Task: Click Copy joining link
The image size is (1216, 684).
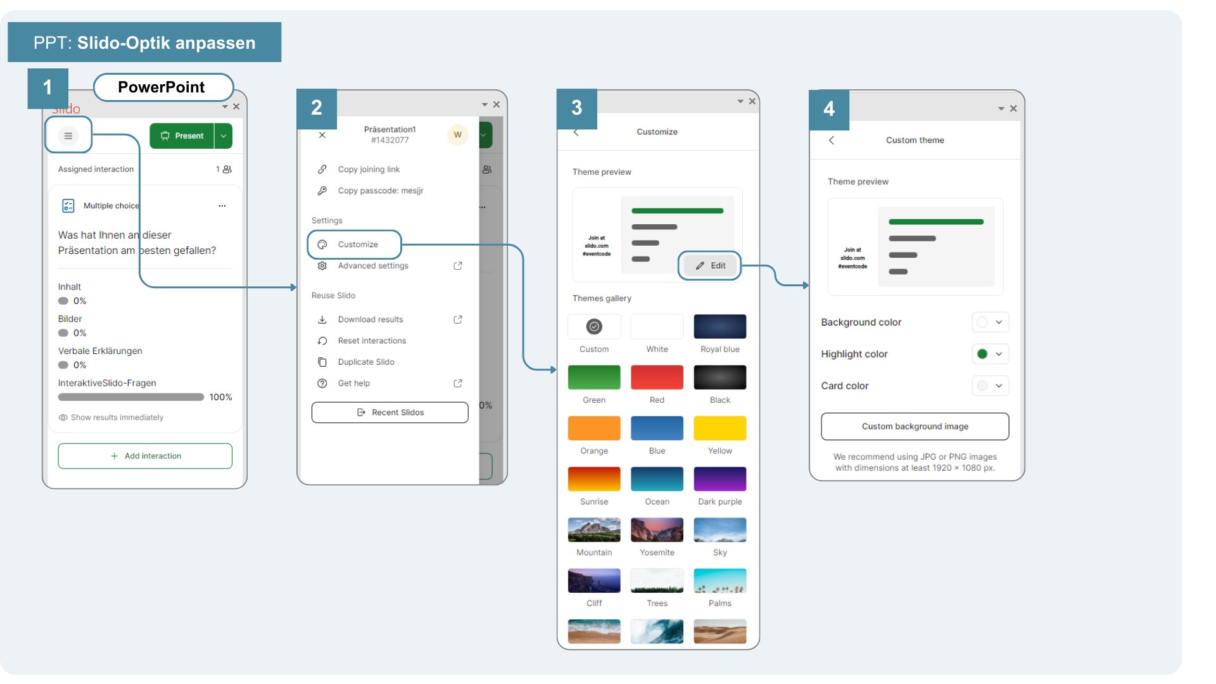Action: click(x=369, y=170)
